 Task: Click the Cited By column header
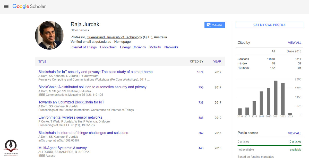click(x=197, y=62)
